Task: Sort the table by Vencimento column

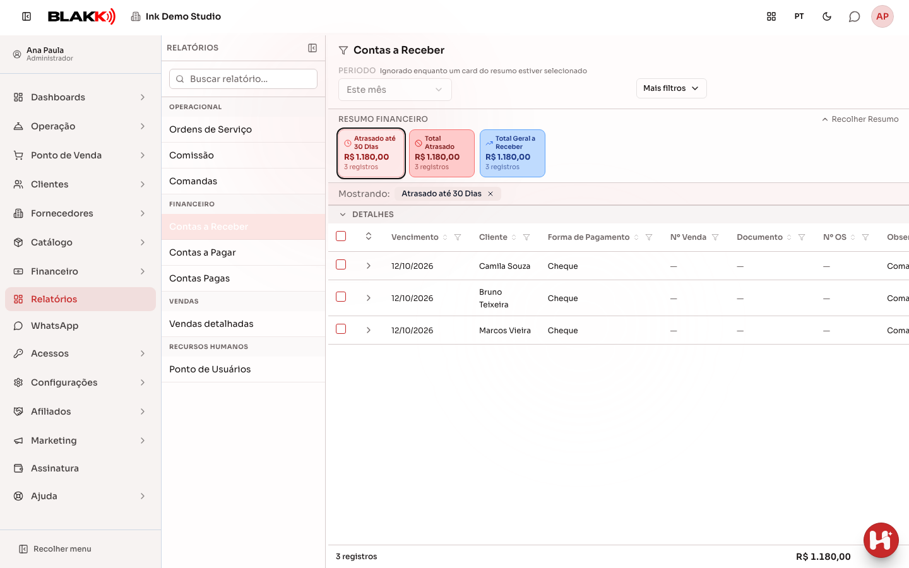Action: (445, 237)
